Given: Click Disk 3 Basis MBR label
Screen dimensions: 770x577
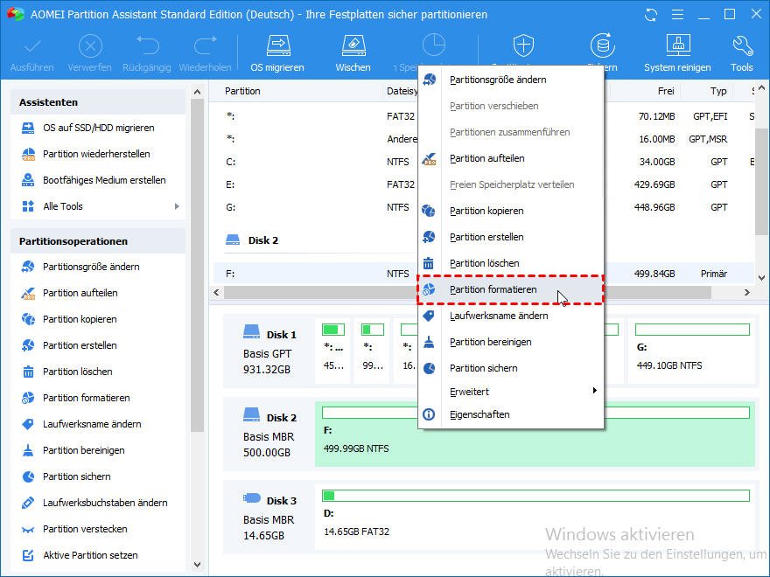Looking at the screenshot, I should [x=269, y=518].
